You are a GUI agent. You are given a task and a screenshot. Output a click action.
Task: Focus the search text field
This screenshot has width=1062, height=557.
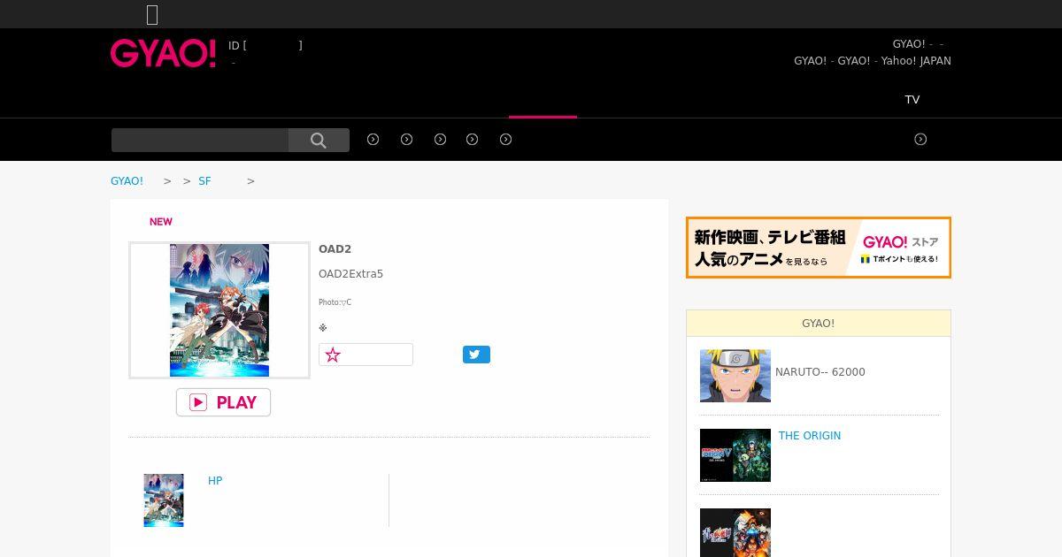(x=200, y=140)
